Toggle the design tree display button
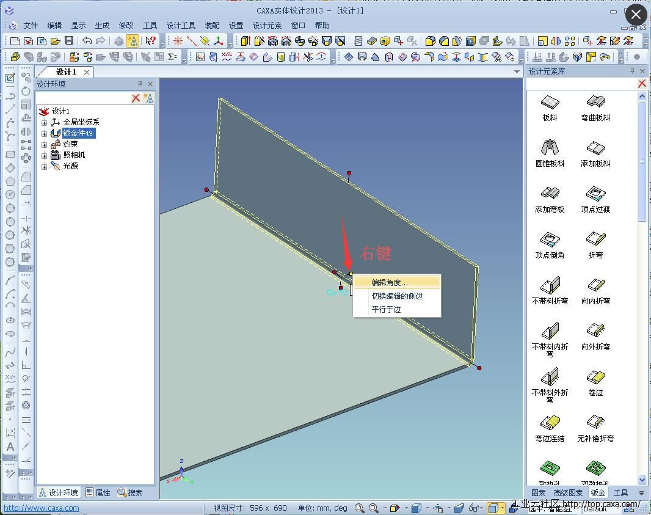 (x=132, y=41)
